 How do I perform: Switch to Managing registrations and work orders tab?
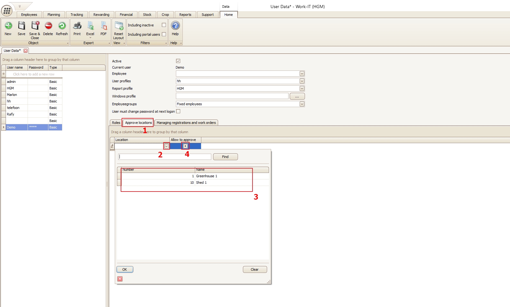[186, 123]
